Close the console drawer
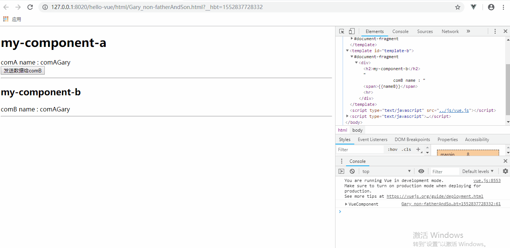Screen dimensions: 510x248 (505, 161)
